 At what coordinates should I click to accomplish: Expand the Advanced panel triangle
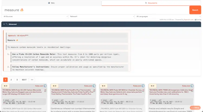point(4,24)
